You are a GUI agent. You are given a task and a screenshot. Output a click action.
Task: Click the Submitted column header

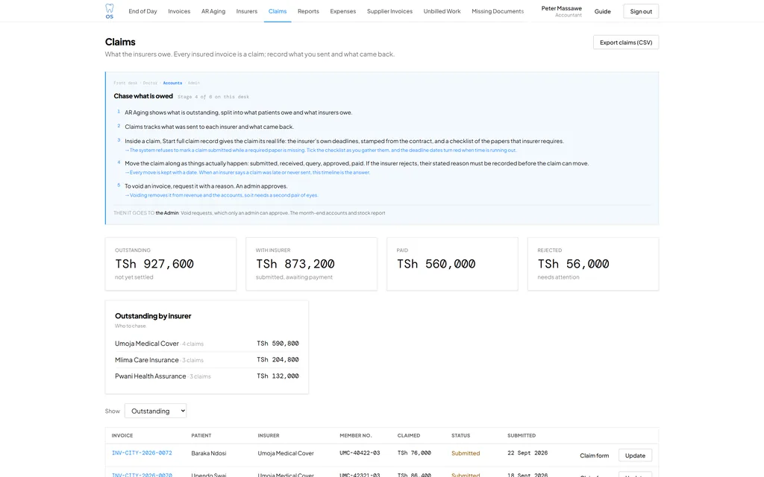tap(522, 435)
